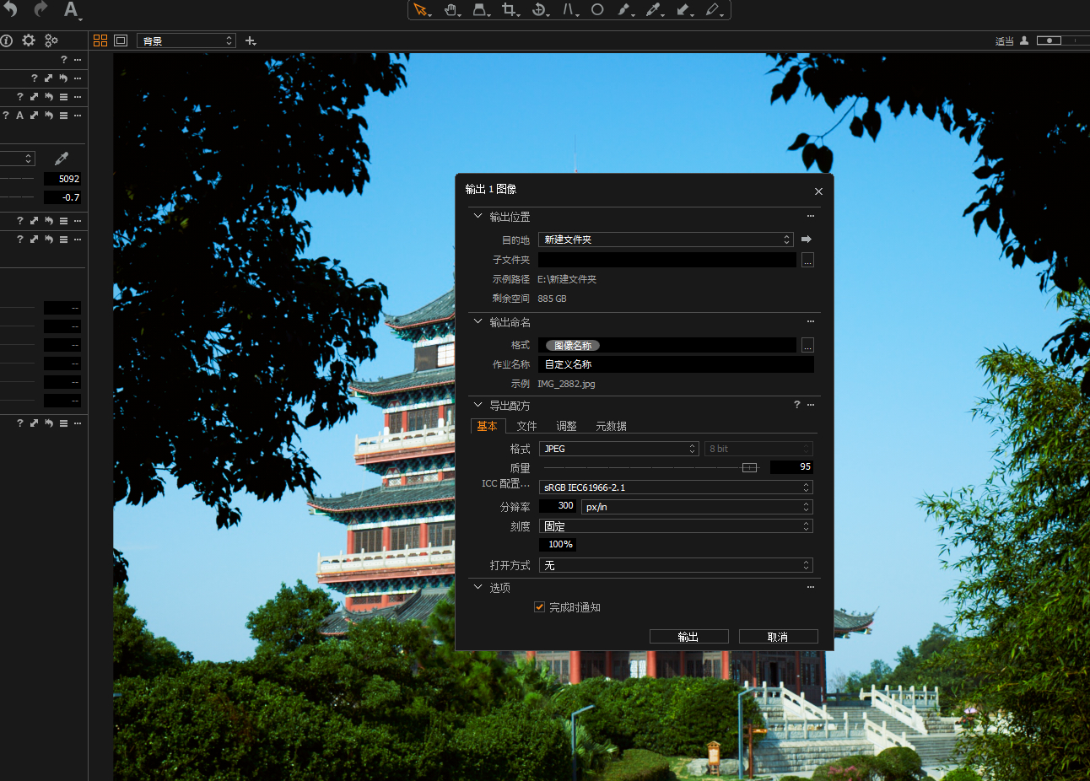Select the Pan hand tool
Image resolution: width=1090 pixels, height=781 pixels.
pyautogui.click(x=451, y=10)
